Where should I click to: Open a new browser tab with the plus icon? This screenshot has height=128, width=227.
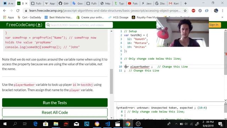(186, 3)
